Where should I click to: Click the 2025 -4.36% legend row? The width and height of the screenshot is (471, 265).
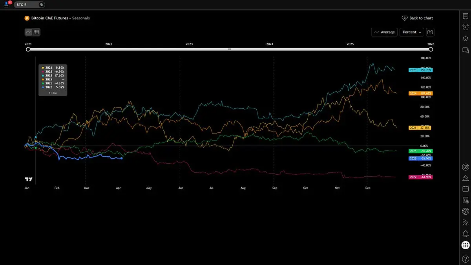[x=53, y=83]
